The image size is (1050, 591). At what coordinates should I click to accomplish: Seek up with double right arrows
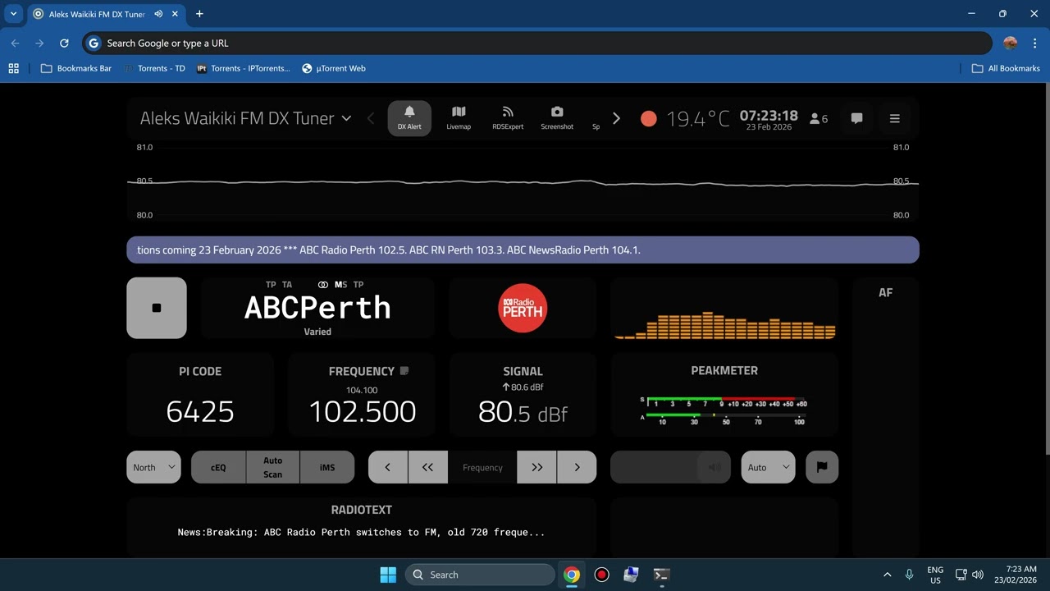coord(536,467)
